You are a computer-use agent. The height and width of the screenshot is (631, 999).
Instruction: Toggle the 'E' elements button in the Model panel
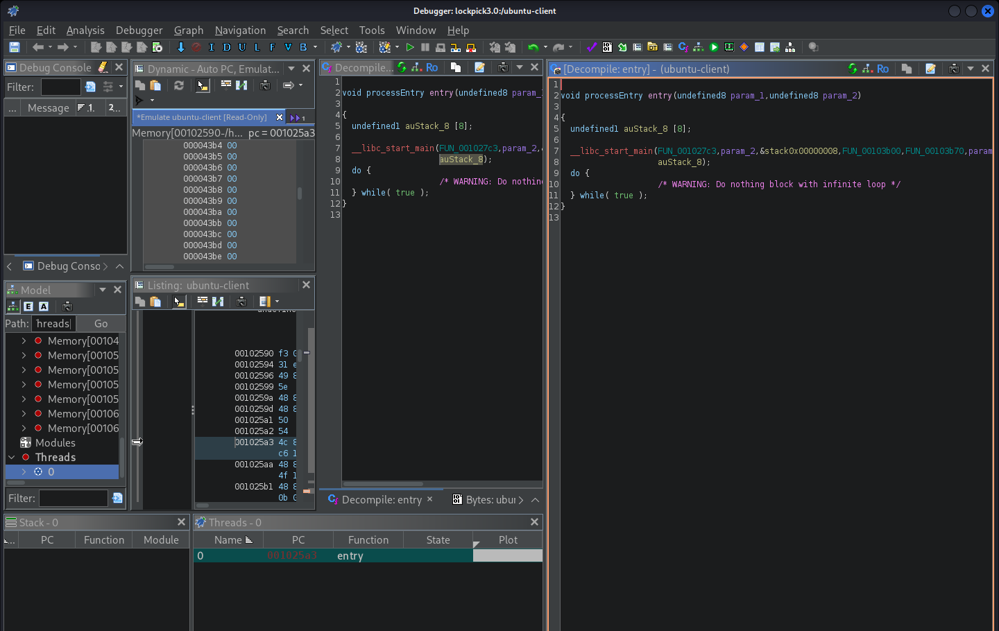point(28,306)
